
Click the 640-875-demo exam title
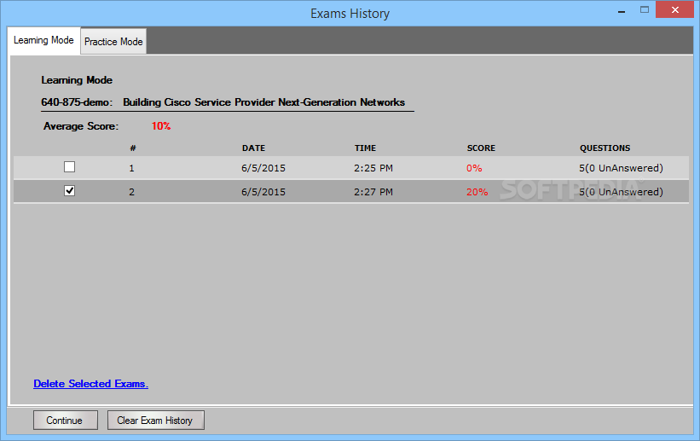(x=223, y=102)
